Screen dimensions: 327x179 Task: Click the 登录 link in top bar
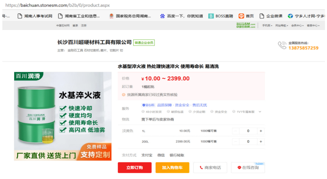(75, 25)
